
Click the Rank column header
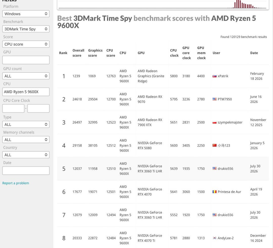[x=63, y=53]
